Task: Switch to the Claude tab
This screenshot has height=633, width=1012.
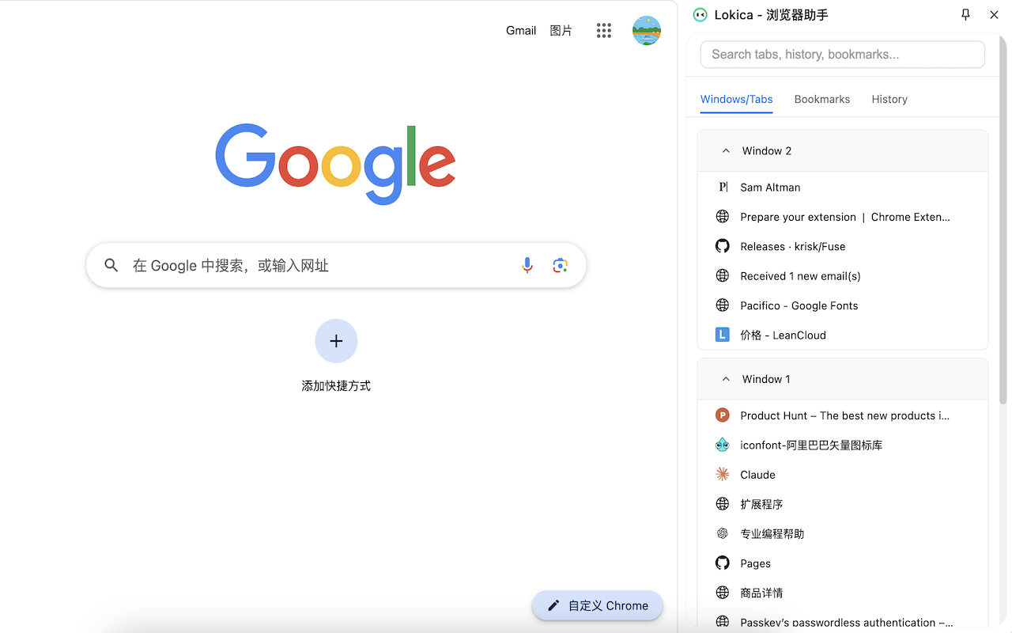Action: (843, 474)
